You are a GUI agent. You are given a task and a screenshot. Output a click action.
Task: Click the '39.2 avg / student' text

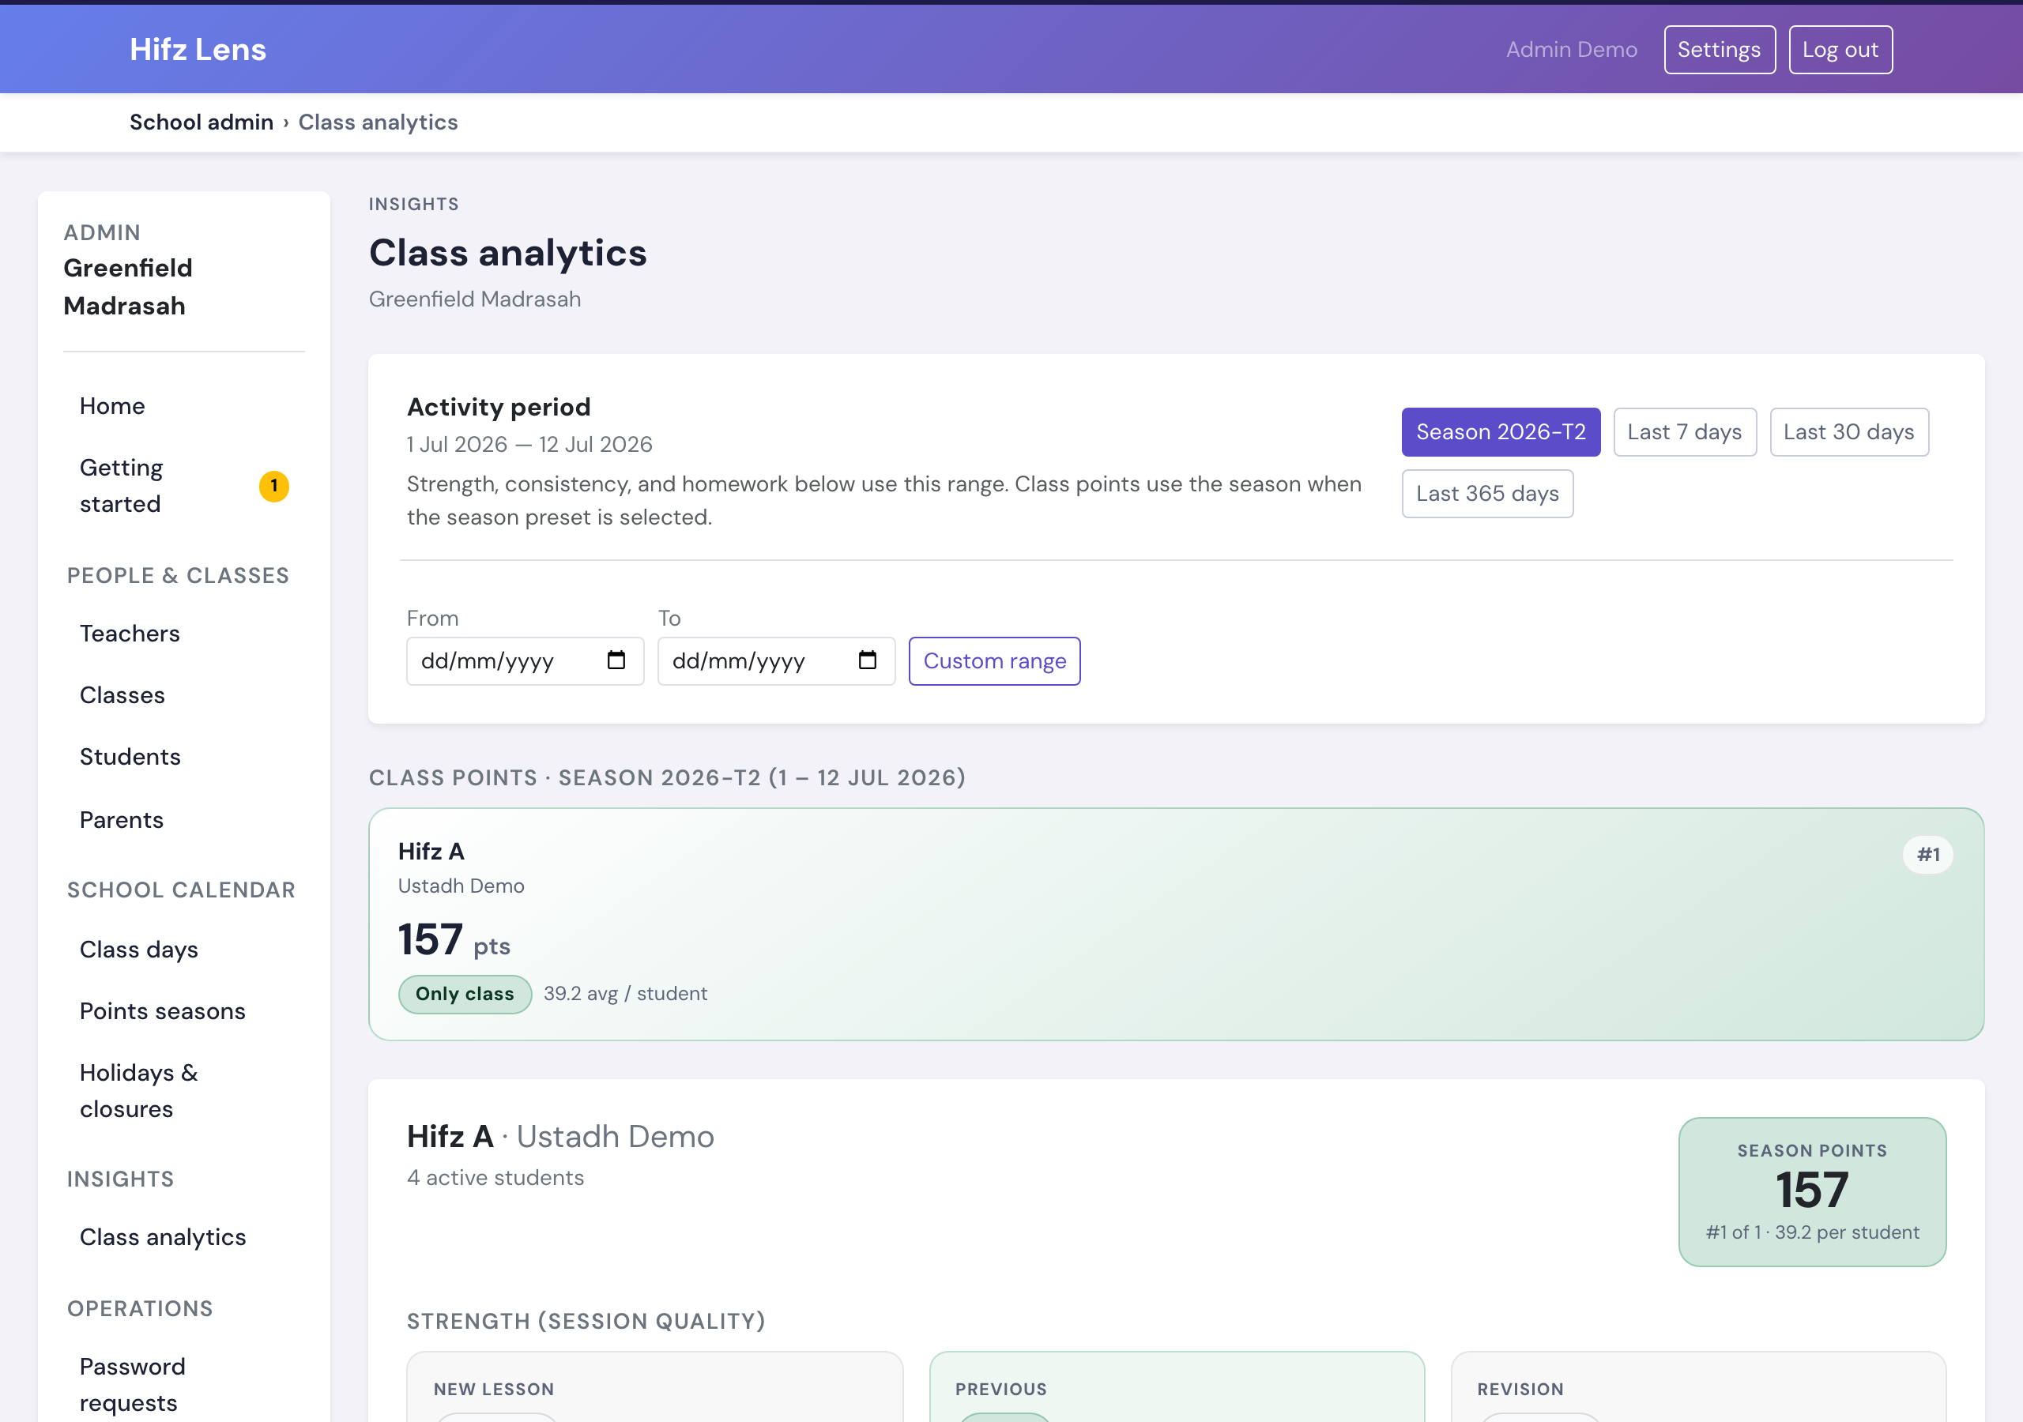pyautogui.click(x=625, y=994)
